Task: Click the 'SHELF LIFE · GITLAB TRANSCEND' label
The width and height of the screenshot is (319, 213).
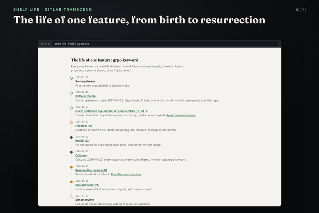Action: tap(53, 10)
